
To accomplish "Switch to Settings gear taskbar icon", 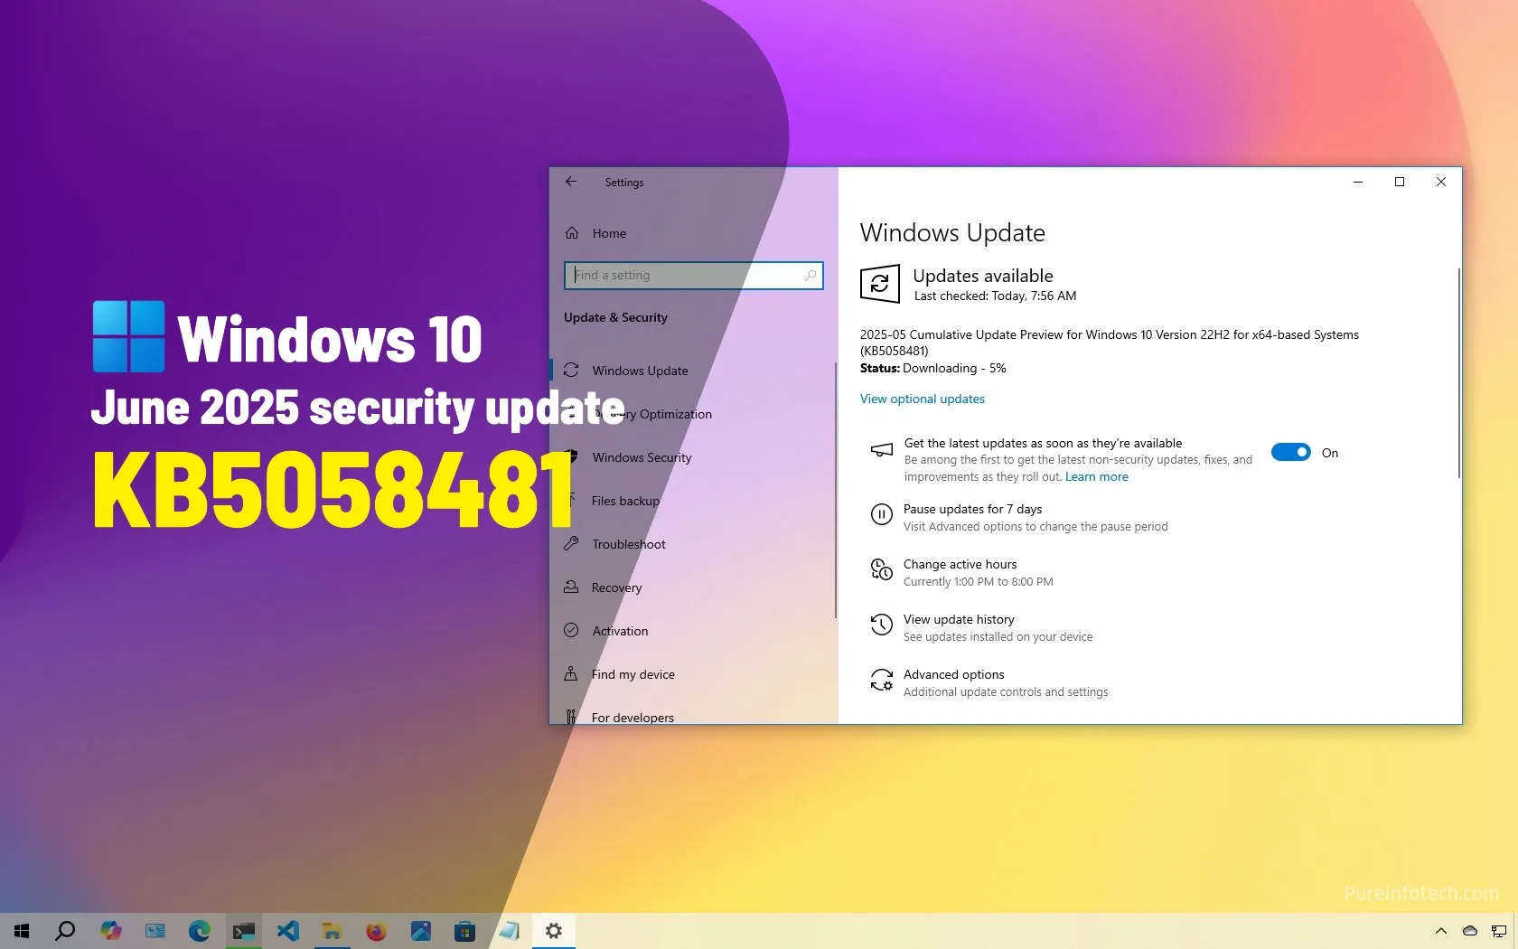I will [x=553, y=930].
